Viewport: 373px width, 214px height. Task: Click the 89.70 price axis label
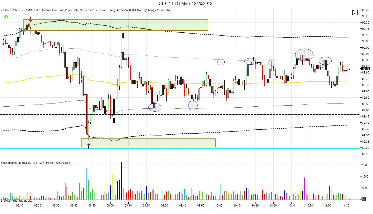pyautogui.click(x=365, y=85)
